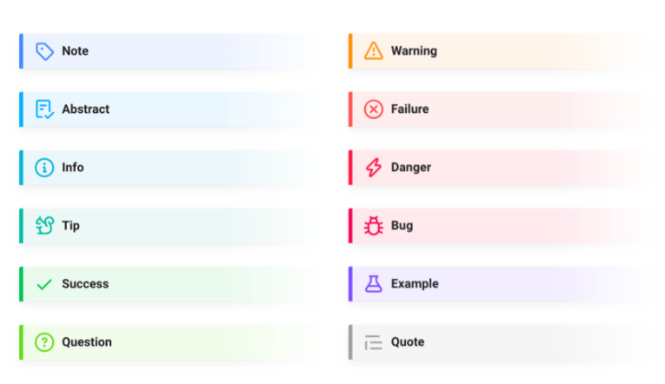Click the Example label text

pos(415,284)
